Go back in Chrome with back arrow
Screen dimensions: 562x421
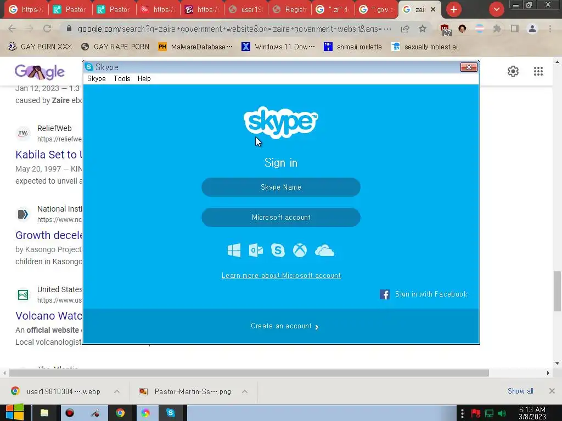12,29
